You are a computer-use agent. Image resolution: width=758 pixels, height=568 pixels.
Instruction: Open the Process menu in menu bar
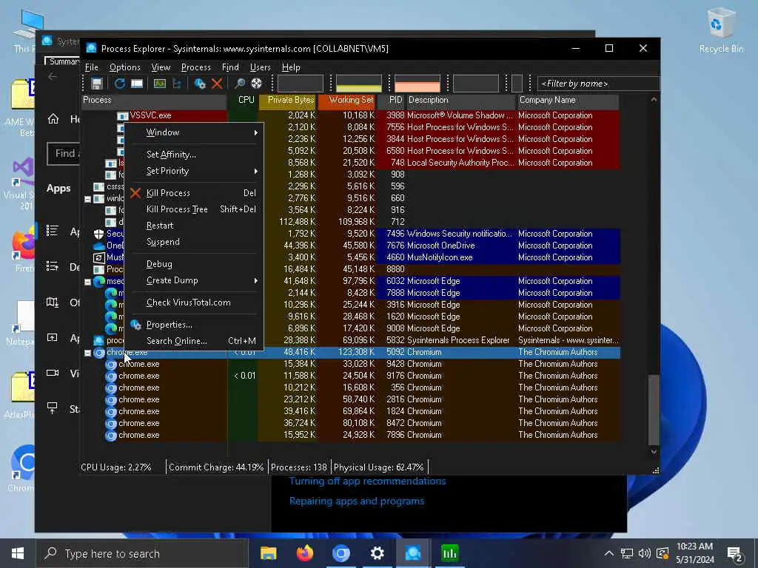pyautogui.click(x=195, y=67)
